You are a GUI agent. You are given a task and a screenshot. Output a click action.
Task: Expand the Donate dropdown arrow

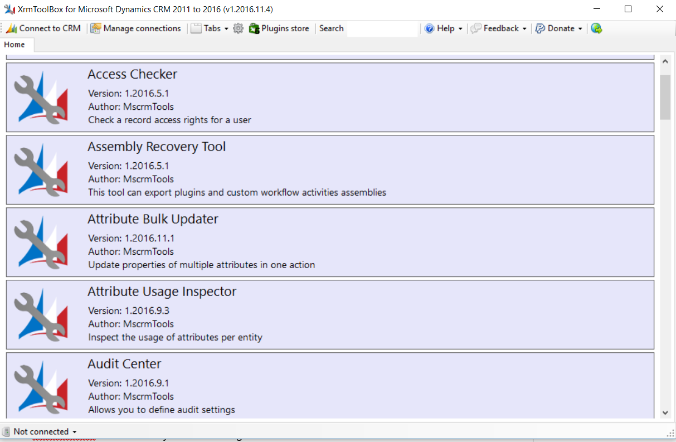tap(580, 29)
